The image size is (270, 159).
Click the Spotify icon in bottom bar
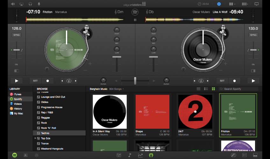tap(15, 155)
